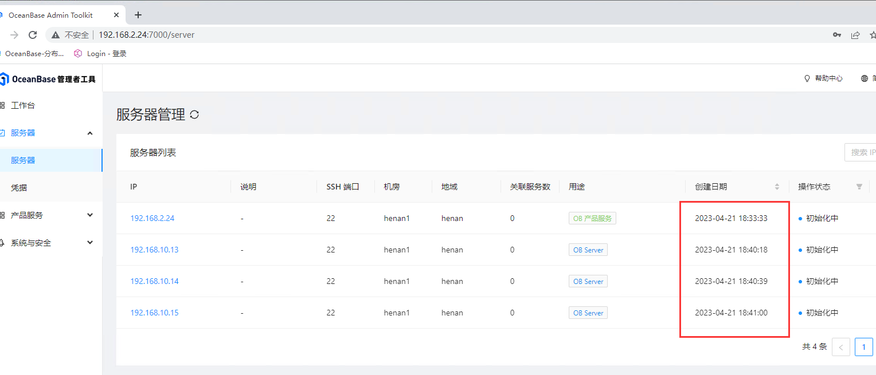This screenshot has width=876, height=375.
Task: Click OB Server tag in 192.168.10.14 row
Action: [x=588, y=281]
